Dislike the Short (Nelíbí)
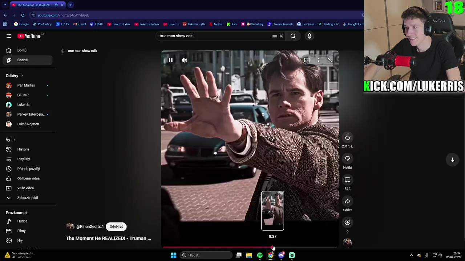Viewport: 465px width, 261px height. (x=347, y=158)
